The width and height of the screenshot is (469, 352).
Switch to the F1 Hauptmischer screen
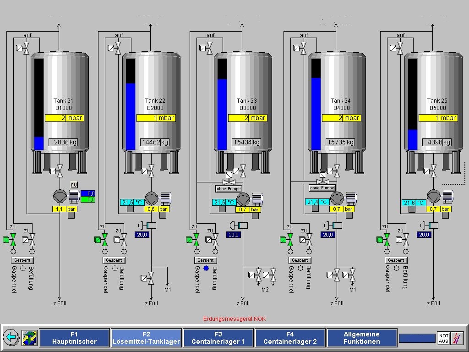pyautogui.click(x=75, y=338)
